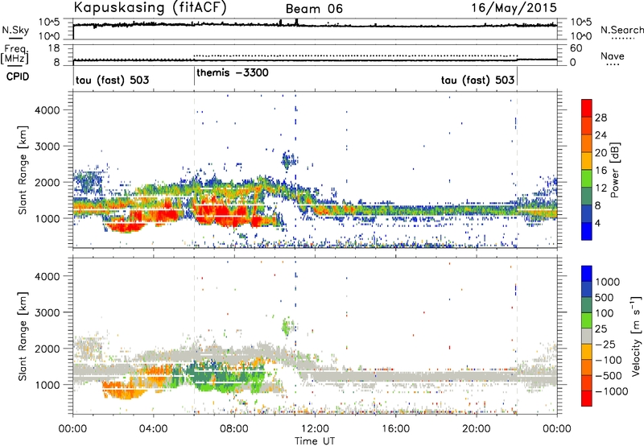Click the 12:00 time axis tick label
Viewport: 644px width, 446px height.
pyautogui.click(x=315, y=429)
